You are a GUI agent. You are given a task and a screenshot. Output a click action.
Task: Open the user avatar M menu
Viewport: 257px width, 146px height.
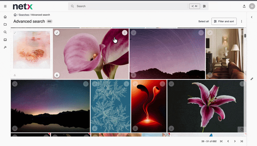click(252, 6)
